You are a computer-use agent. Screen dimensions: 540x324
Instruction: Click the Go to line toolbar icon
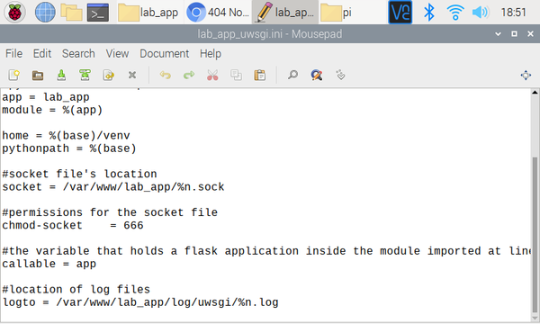click(340, 75)
